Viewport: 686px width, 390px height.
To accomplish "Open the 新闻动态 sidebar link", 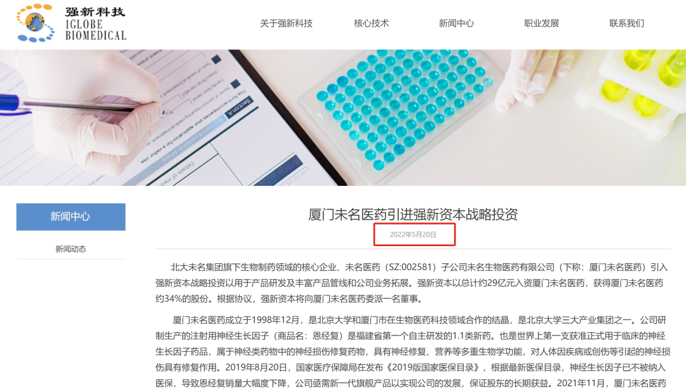I will coord(71,249).
